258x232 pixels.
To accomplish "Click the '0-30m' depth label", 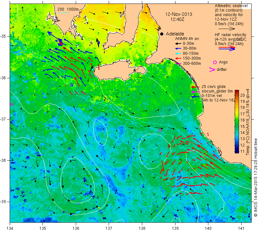I will coord(188,43).
